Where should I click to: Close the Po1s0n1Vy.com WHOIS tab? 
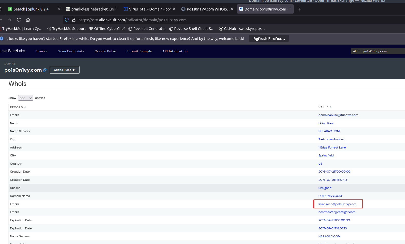pos(232,9)
